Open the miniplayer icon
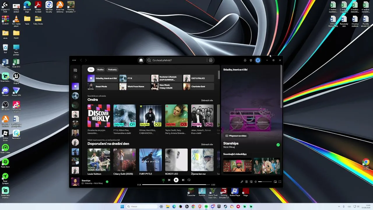Image resolution: width=373 pixels, height=210 pixels. (275, 182)
